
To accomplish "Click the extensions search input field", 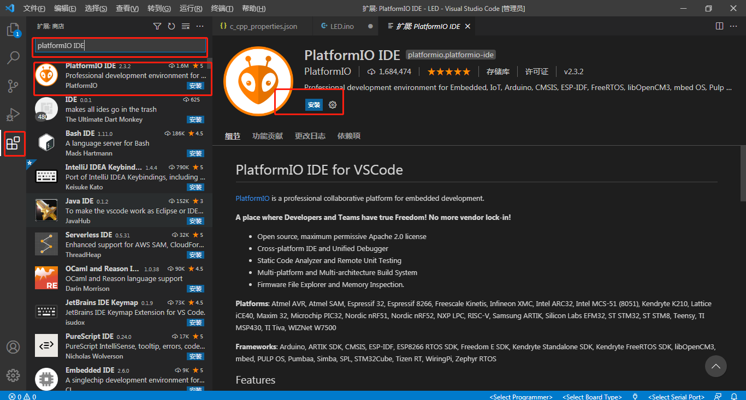I will 120,46.
